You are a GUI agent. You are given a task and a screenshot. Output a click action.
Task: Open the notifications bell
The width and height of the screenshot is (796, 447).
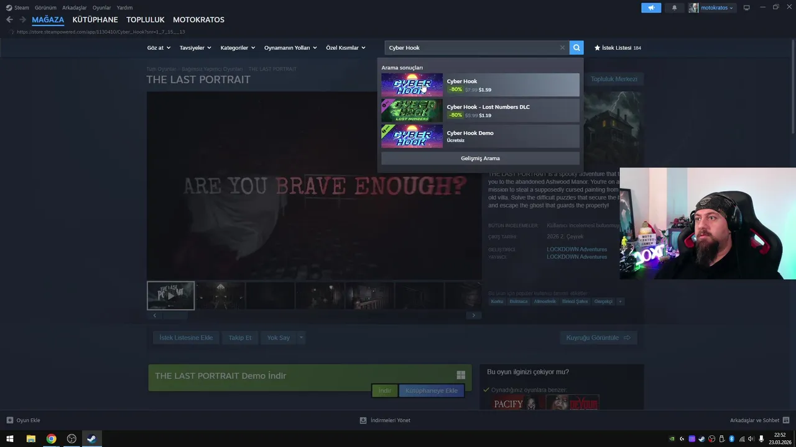click(x=674, y=7)
